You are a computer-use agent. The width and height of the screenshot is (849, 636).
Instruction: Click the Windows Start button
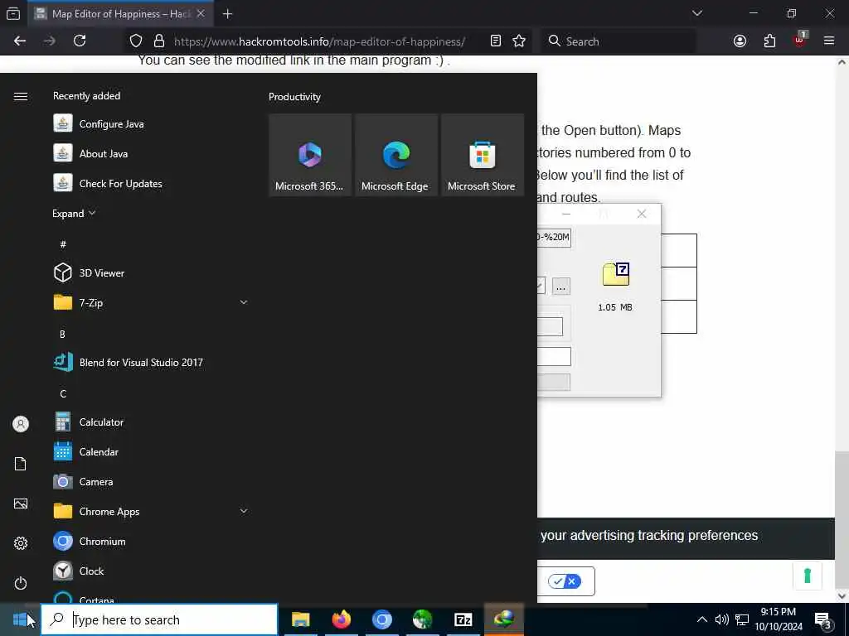[20, 619]
